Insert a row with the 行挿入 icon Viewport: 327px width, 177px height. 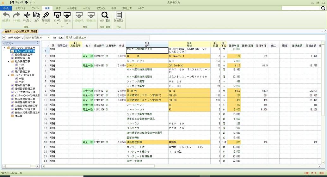click(57, 15)
